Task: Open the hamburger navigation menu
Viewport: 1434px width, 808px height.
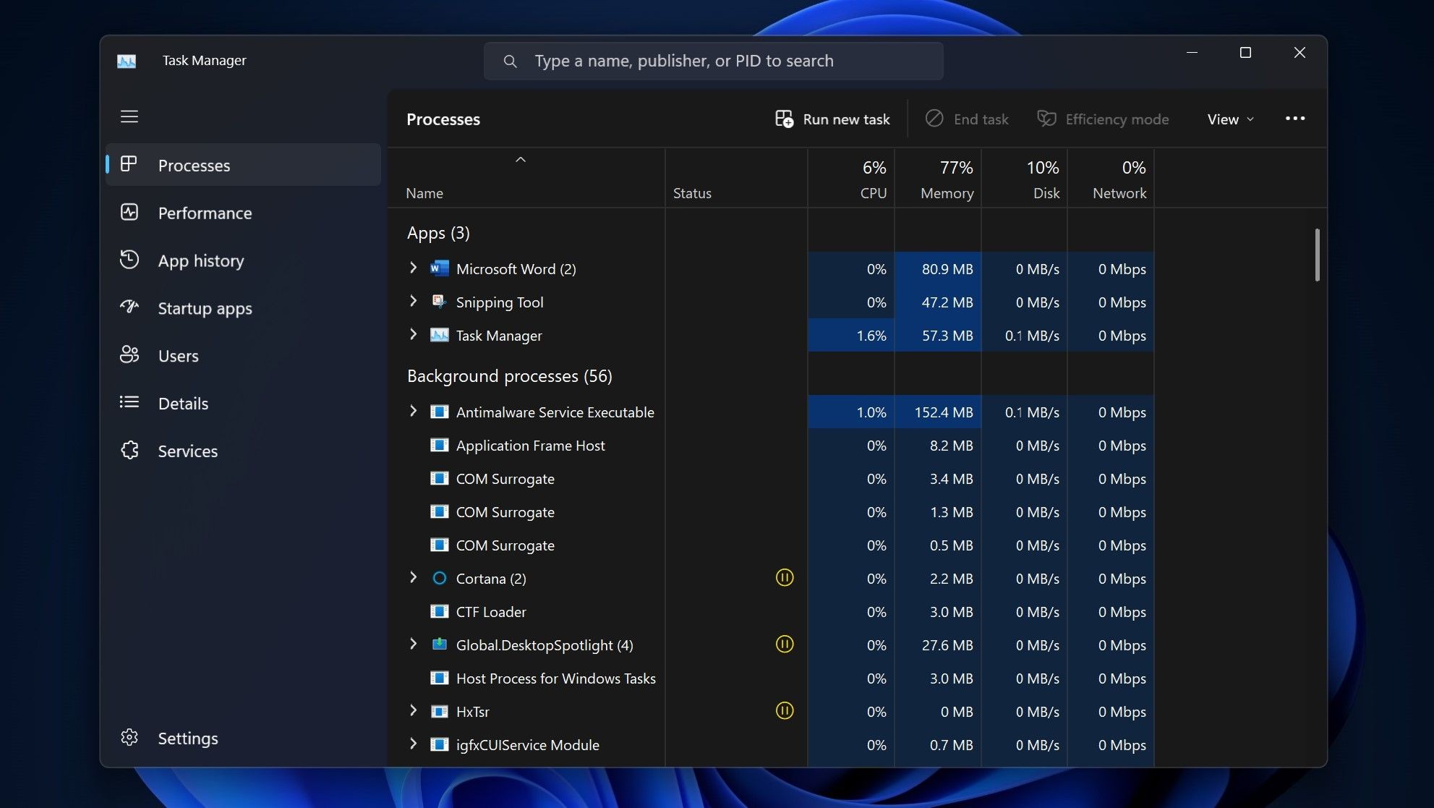Action: 129,116
